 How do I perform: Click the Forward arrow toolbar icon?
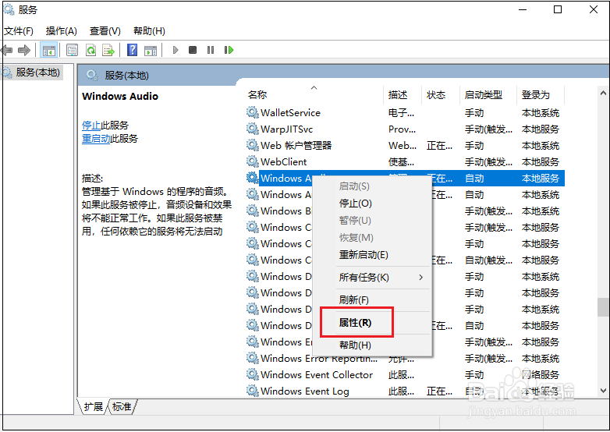24,50
